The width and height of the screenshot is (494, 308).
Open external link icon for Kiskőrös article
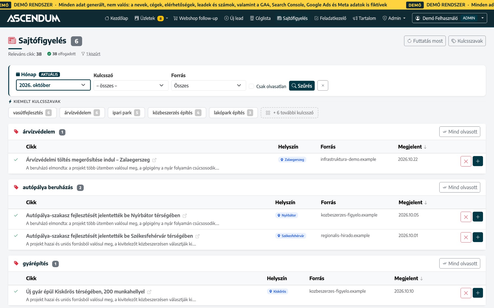149,292
